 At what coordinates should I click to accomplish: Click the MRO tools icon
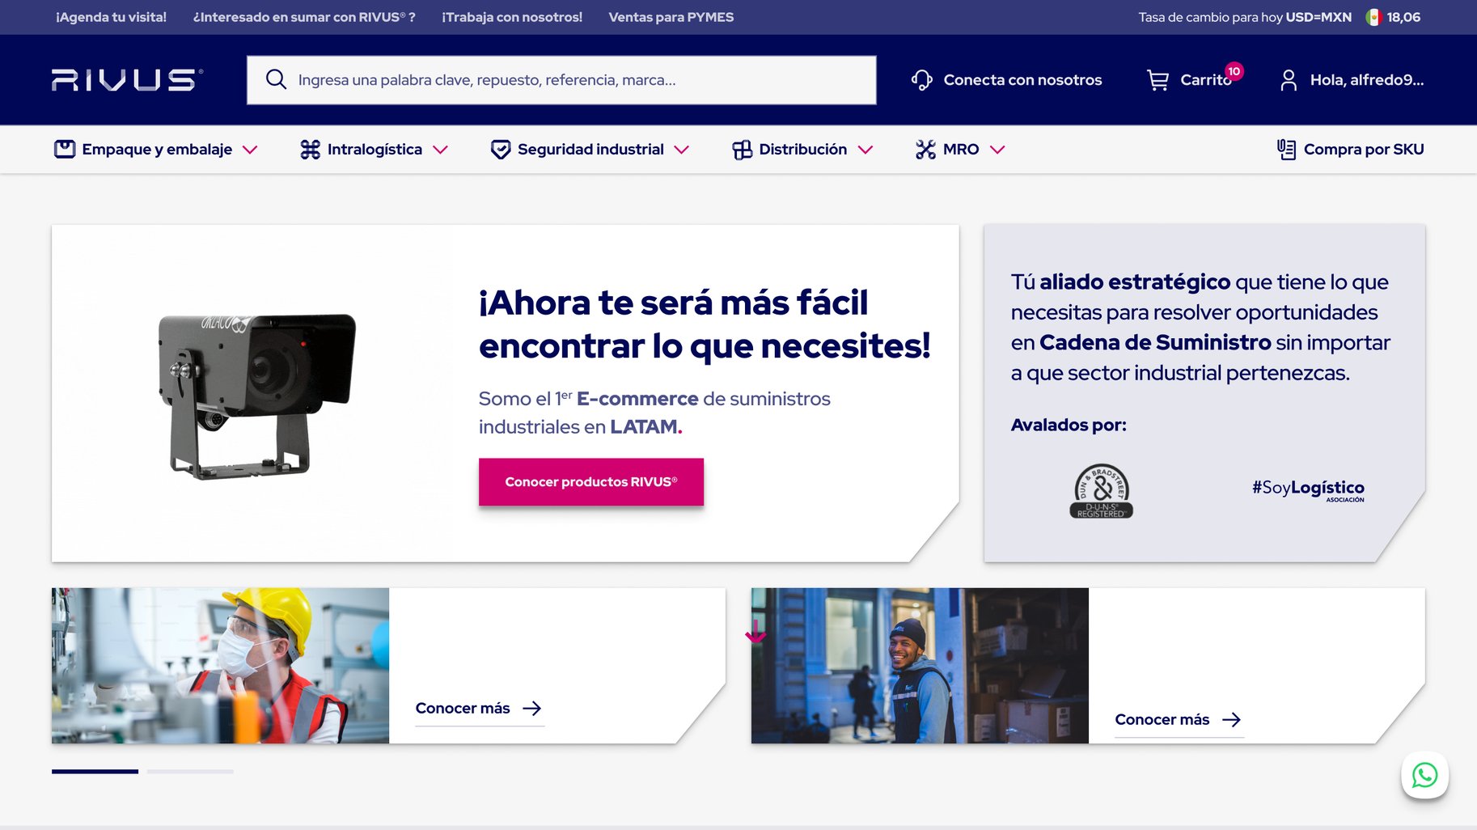925,149
